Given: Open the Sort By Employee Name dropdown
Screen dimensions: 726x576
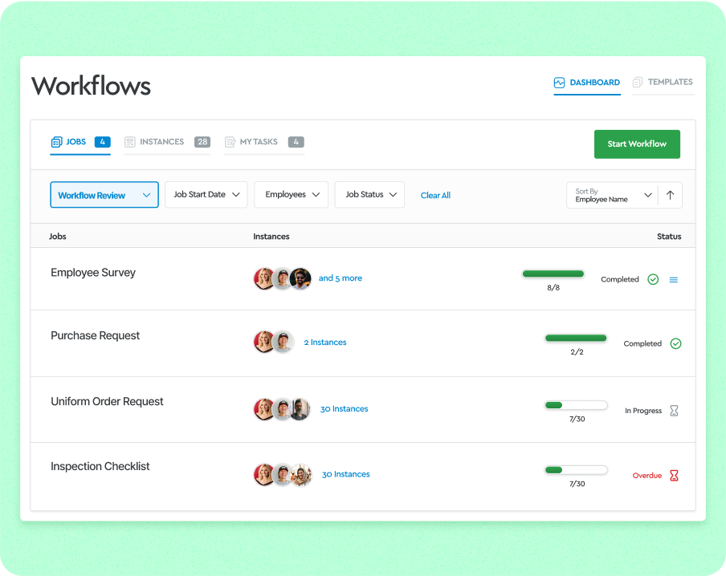Looking at the screenshot, I should 612,195.
